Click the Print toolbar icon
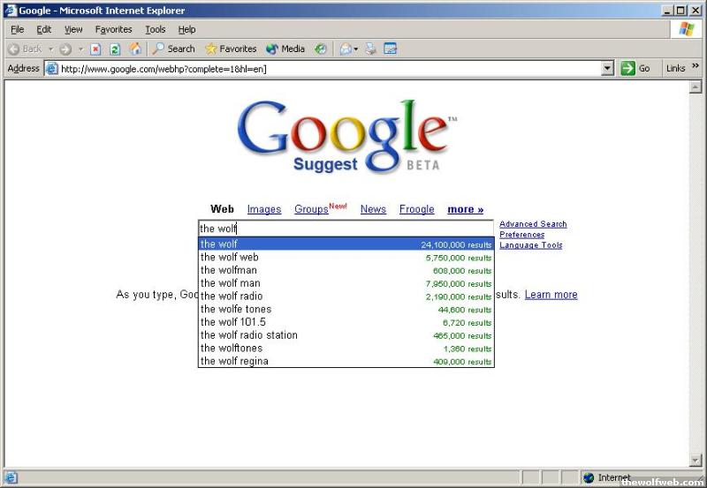Viewport: 707px width, 488px height. click(372, 49)
